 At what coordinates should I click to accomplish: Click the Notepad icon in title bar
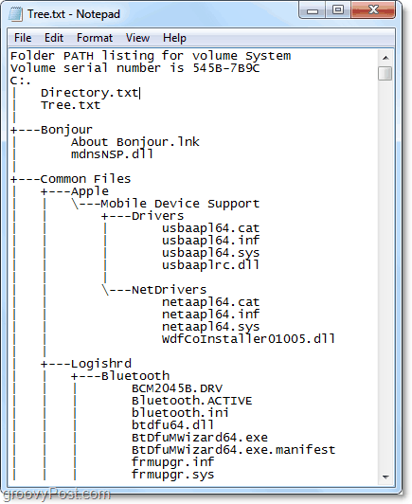[15, 14]
